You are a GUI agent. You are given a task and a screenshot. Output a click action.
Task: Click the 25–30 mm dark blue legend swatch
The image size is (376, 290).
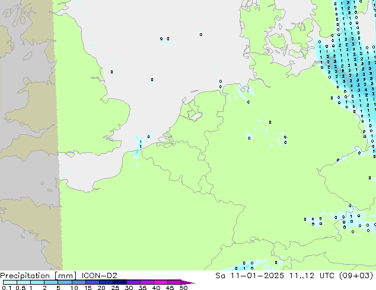119,282
